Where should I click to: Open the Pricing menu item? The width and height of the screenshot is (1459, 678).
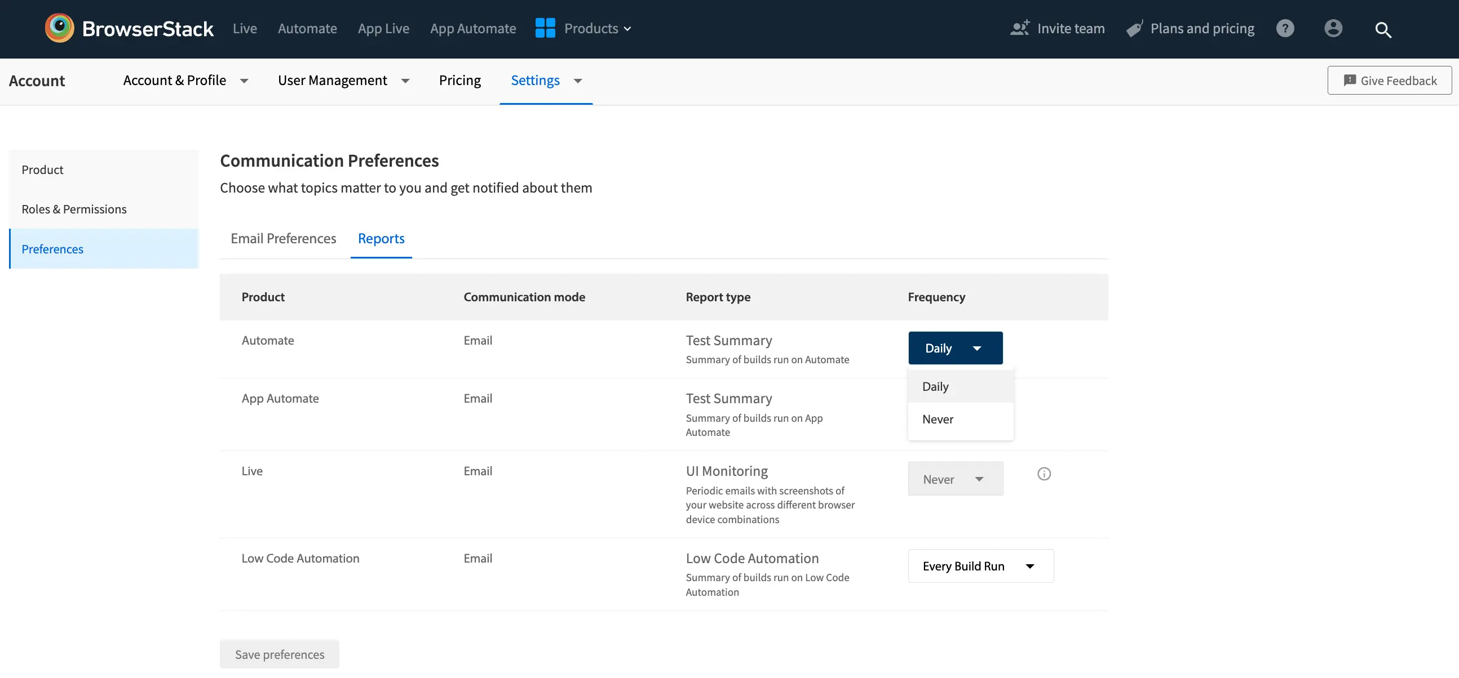point(459,81)
